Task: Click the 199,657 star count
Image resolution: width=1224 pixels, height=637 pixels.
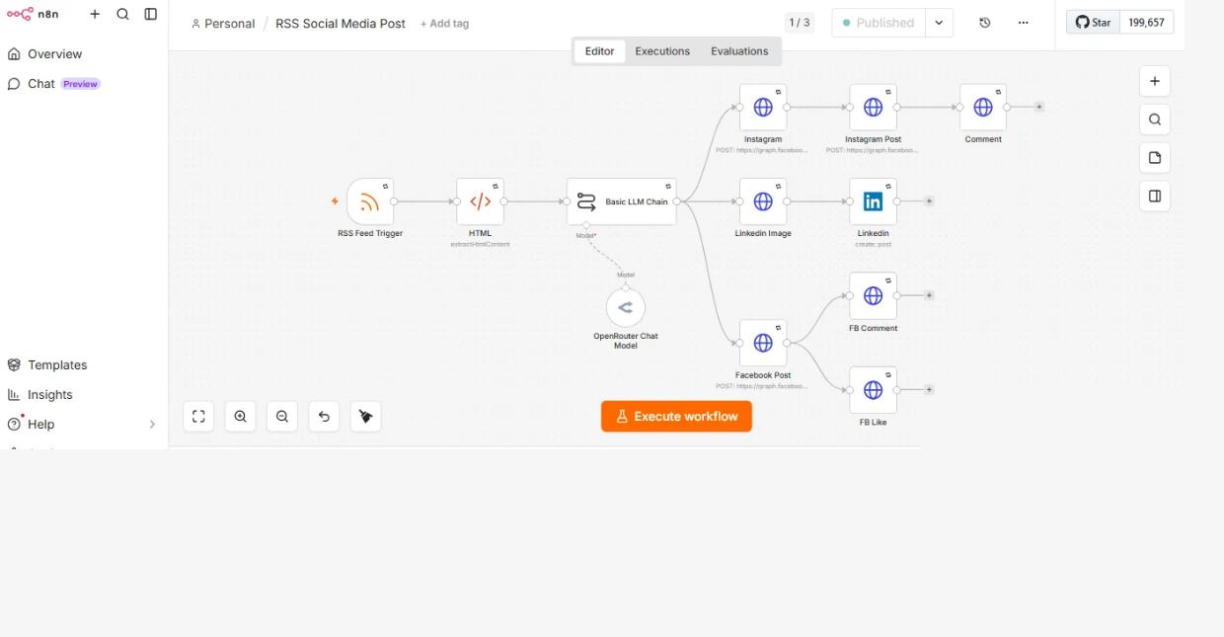Action: pos(1146,22)
